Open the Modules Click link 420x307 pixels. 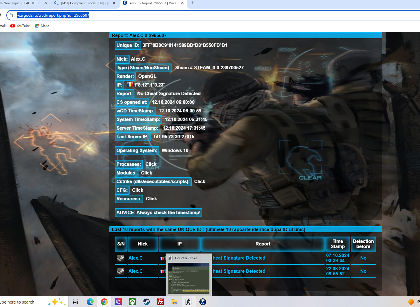(x=147, y=173)
